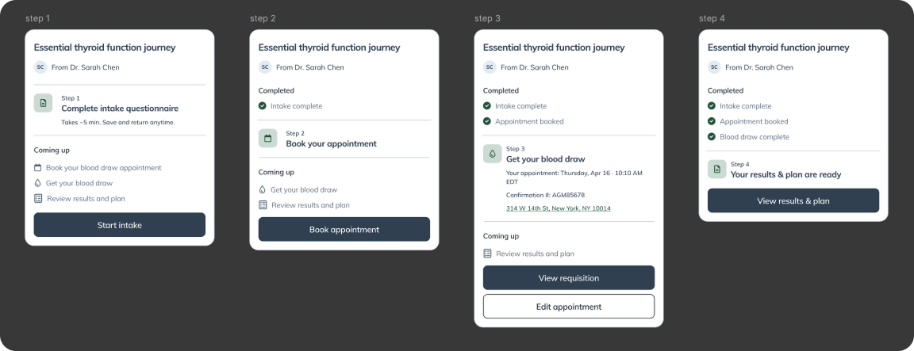914x351 pixels.
Task: Click the calendar icon beside Book your appointment heading
Action: point(268,139)
